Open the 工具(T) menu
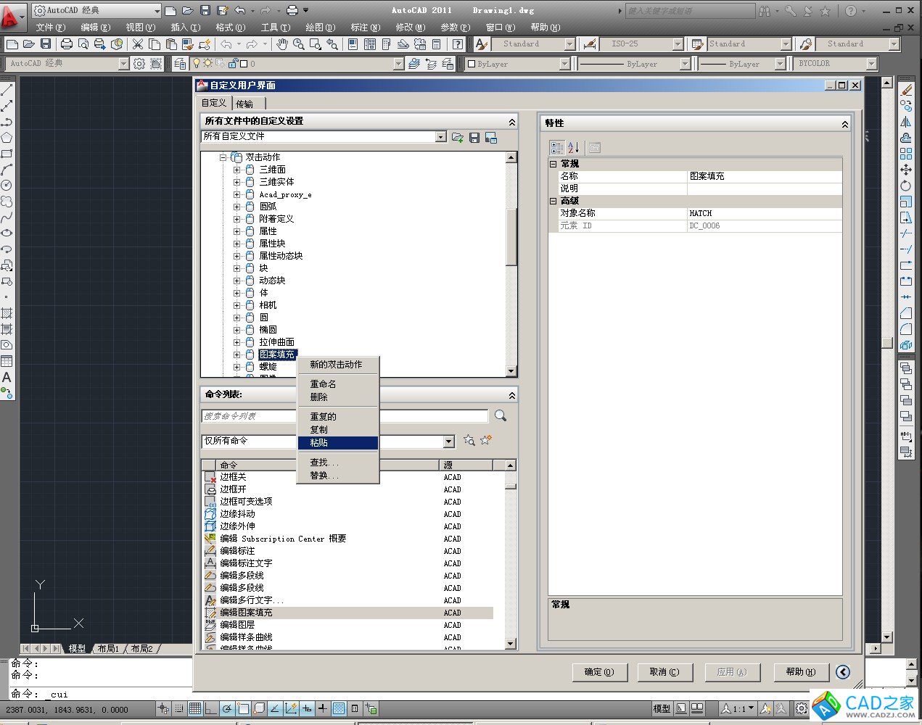The height and width of the screenshot is (725, 922). coord(274,27)
